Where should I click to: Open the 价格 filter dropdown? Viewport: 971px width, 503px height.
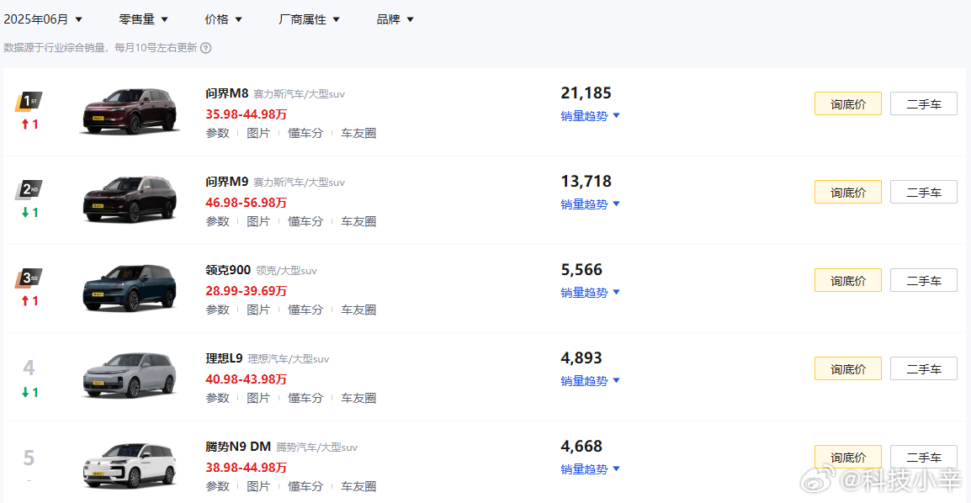click(223, 19)
